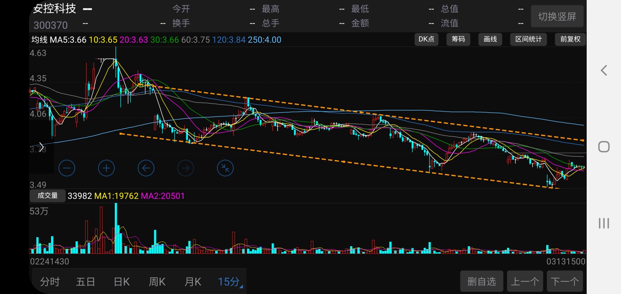Tap the start time 02241430
The height and width of the screenshot is (294, 621).
[49, 261]
